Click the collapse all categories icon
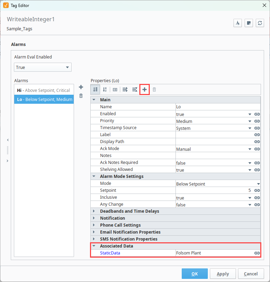 click(x=134, y=89)
